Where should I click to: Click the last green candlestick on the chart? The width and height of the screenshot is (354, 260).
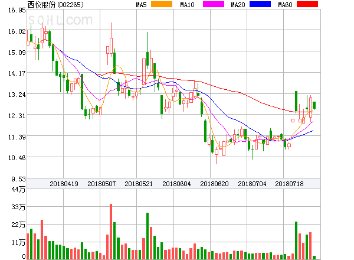pos(314,105)
